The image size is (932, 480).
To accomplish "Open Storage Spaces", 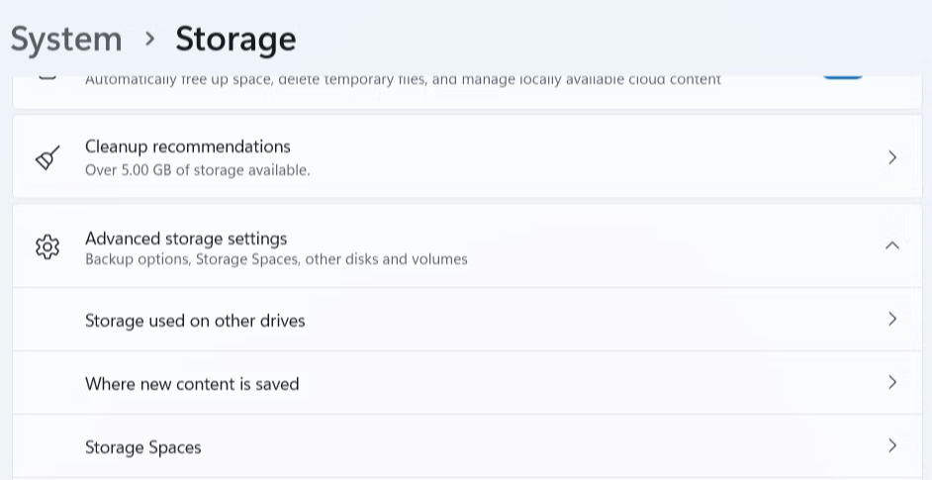I will click(143, 447).
